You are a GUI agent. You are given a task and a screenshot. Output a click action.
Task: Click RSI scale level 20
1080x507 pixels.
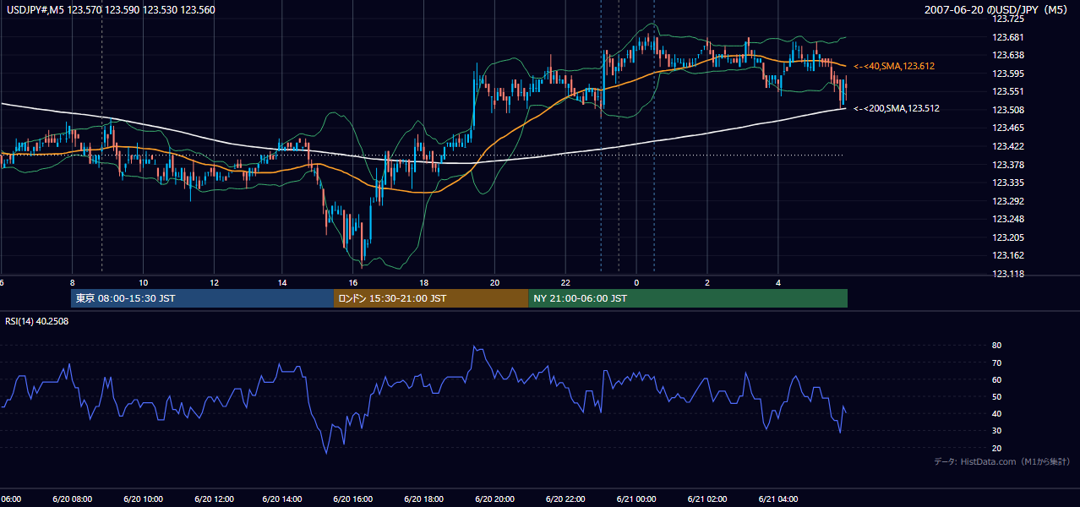coord(996,448)
